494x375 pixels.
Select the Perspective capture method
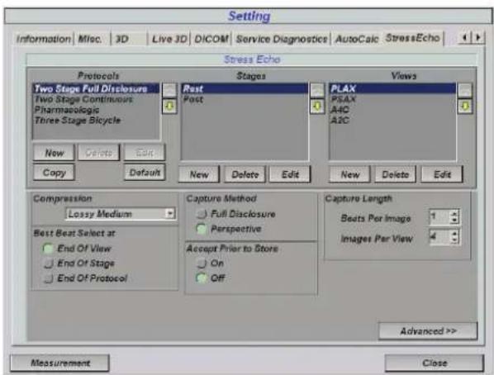(x=202, y=229)
